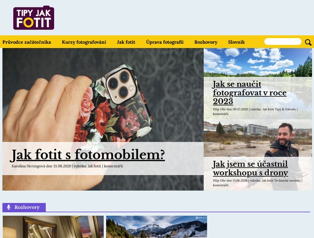Click the Rozhovory section heading tab

[x=24, y=208]
